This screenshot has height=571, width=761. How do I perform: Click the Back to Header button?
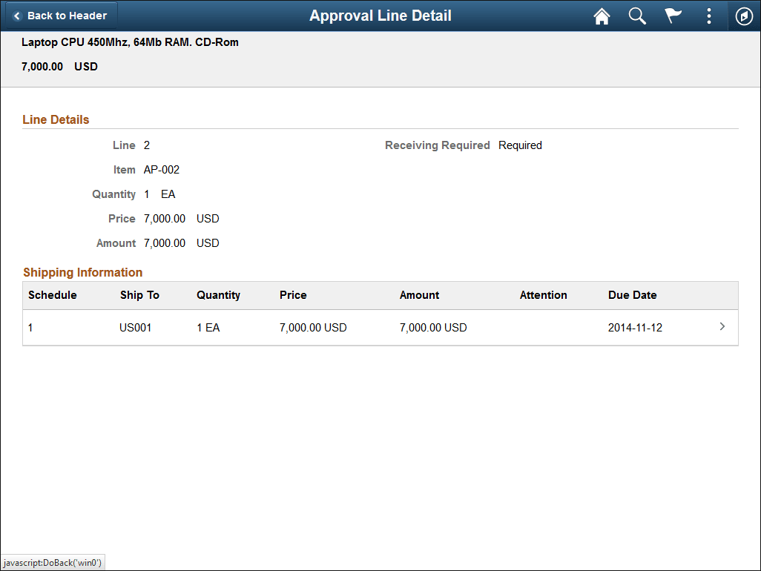pyautogui.click(x=61, y=15)
